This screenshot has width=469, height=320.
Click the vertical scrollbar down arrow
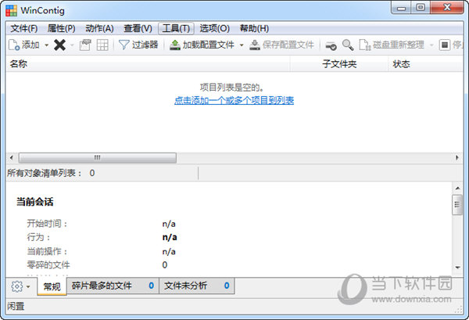(x=457, y=268)
